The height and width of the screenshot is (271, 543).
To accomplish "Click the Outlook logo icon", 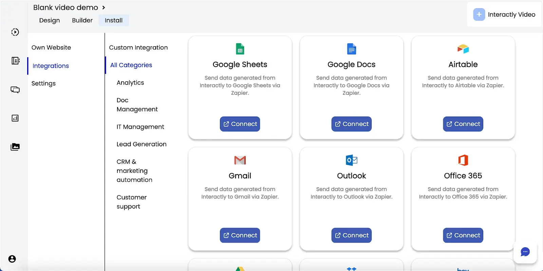I will click(x=352, y=160).
